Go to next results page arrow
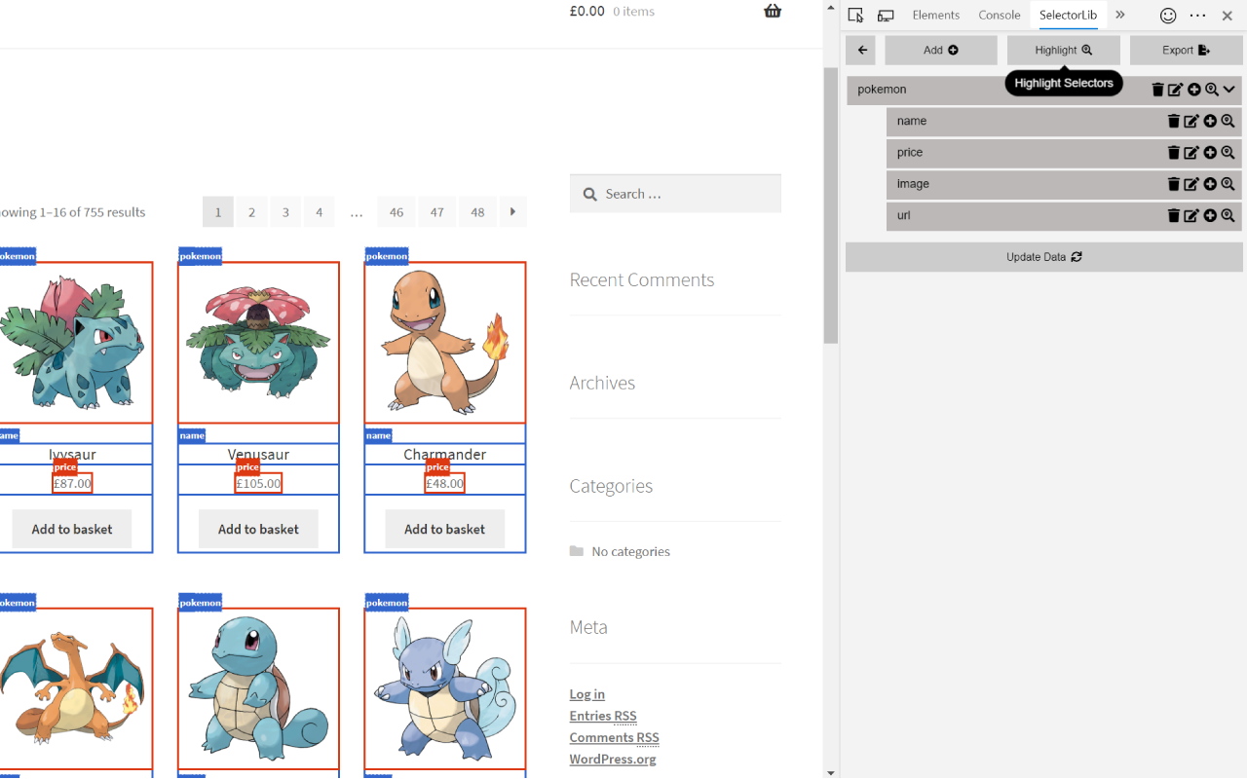1247x779 pixels. tap(513, 212)
